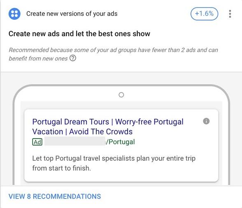Open VIEW 8 RECOMMENDATIONS link

(x=55, y=196)
